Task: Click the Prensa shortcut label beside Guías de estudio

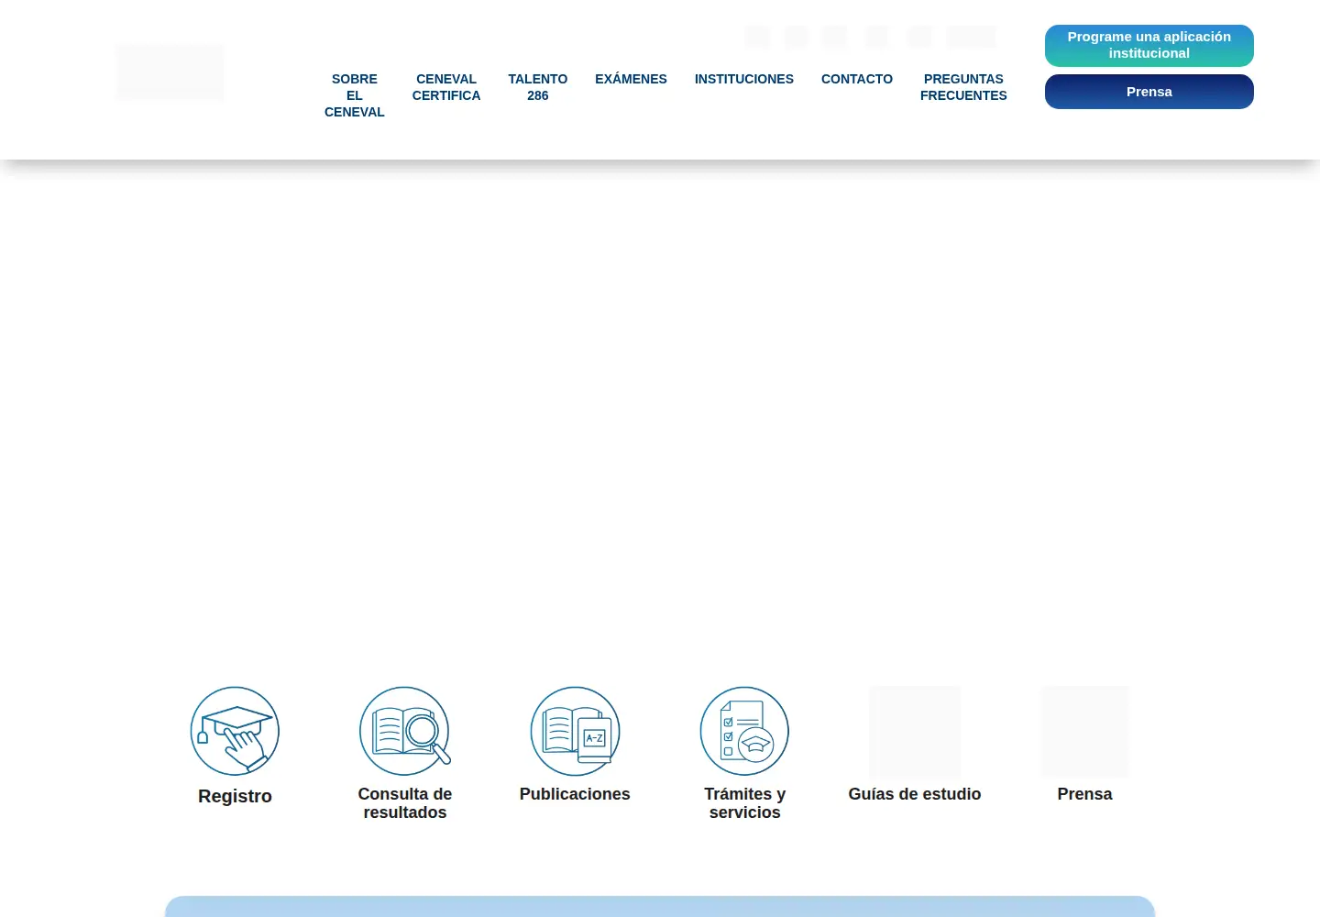Action: [x=1084, y=794]
